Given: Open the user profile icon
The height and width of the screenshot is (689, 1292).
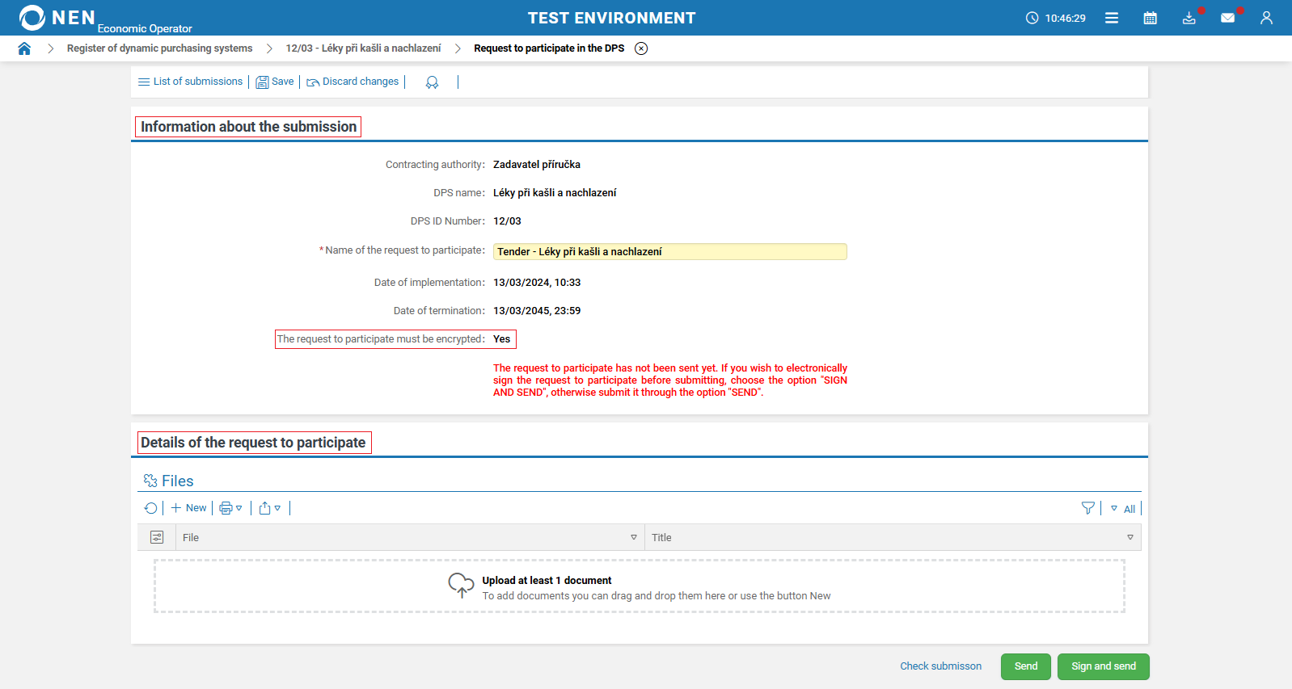Looking at the screenshot, I should [x=1266, y=18].
